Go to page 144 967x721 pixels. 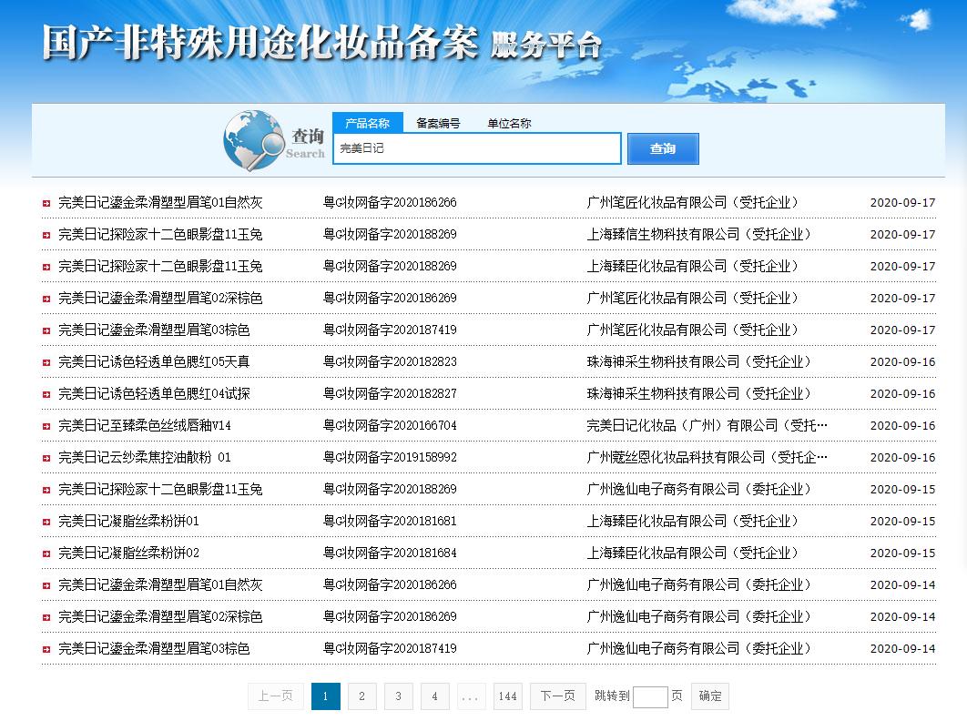pyautogui.click(x=508, y=696)
